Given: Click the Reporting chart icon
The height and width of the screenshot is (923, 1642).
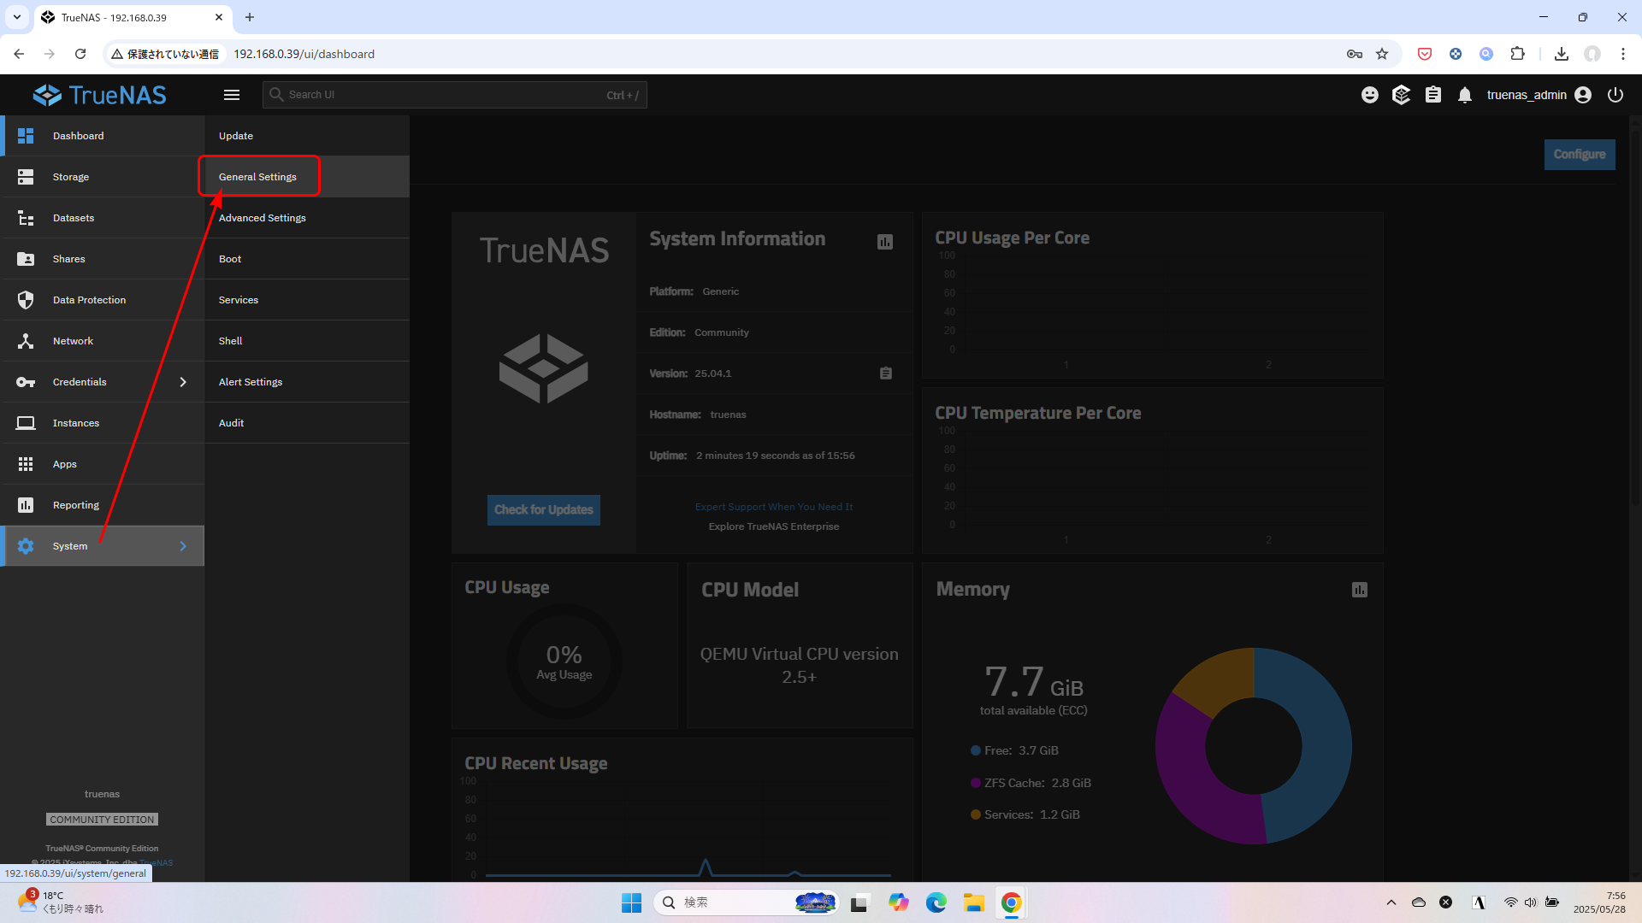Looking at the screenshot, I should (x=26, y=505).
